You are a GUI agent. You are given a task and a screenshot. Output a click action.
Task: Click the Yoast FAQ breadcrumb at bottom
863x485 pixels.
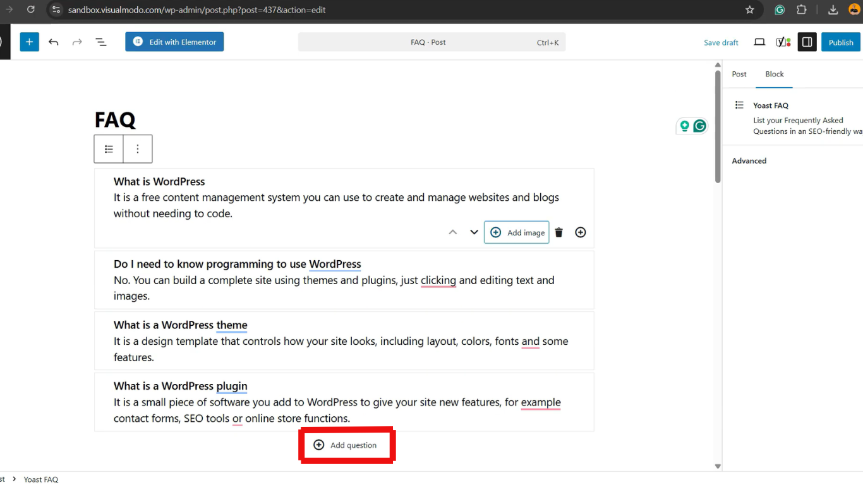coord(41,479)
